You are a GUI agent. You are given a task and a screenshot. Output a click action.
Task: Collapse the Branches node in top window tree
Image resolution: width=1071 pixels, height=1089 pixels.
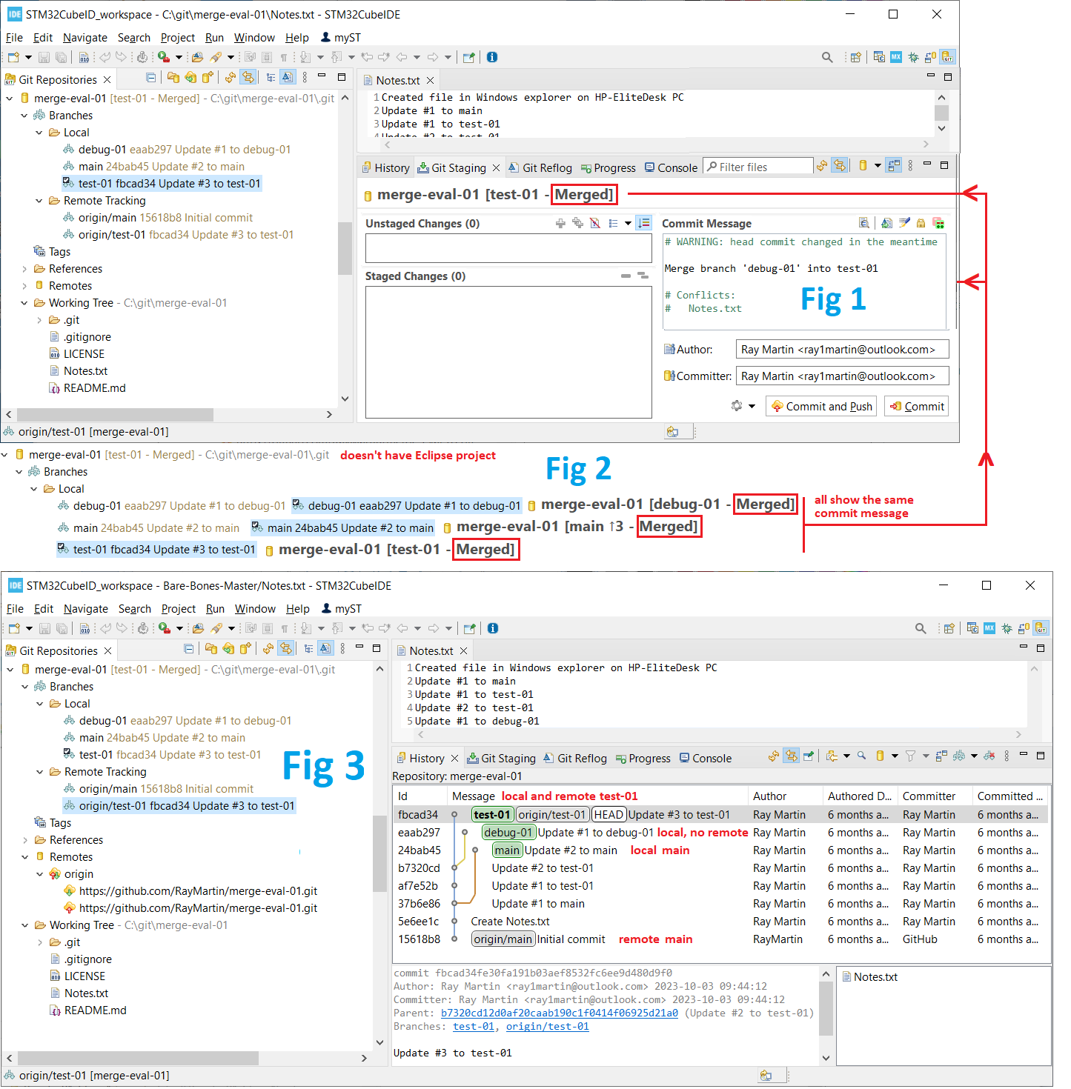click(24, 116)
